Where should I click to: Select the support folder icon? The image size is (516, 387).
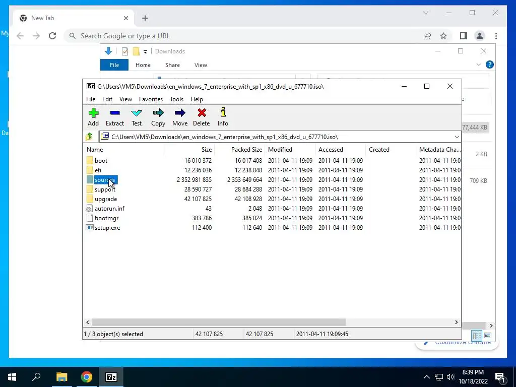[90, 189]
